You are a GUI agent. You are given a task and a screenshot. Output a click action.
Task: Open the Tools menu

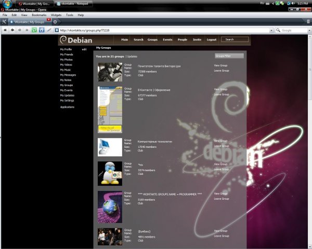pyautogui.click(x=70, y=15)
